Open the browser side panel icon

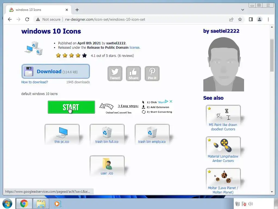(251, 19)
